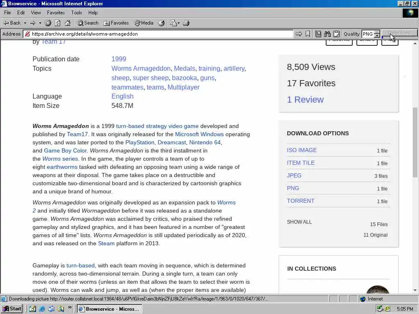This screenshot has width=419, height=314.
Task: Open the Multiplayer topic link
Action: coord(184,87)
